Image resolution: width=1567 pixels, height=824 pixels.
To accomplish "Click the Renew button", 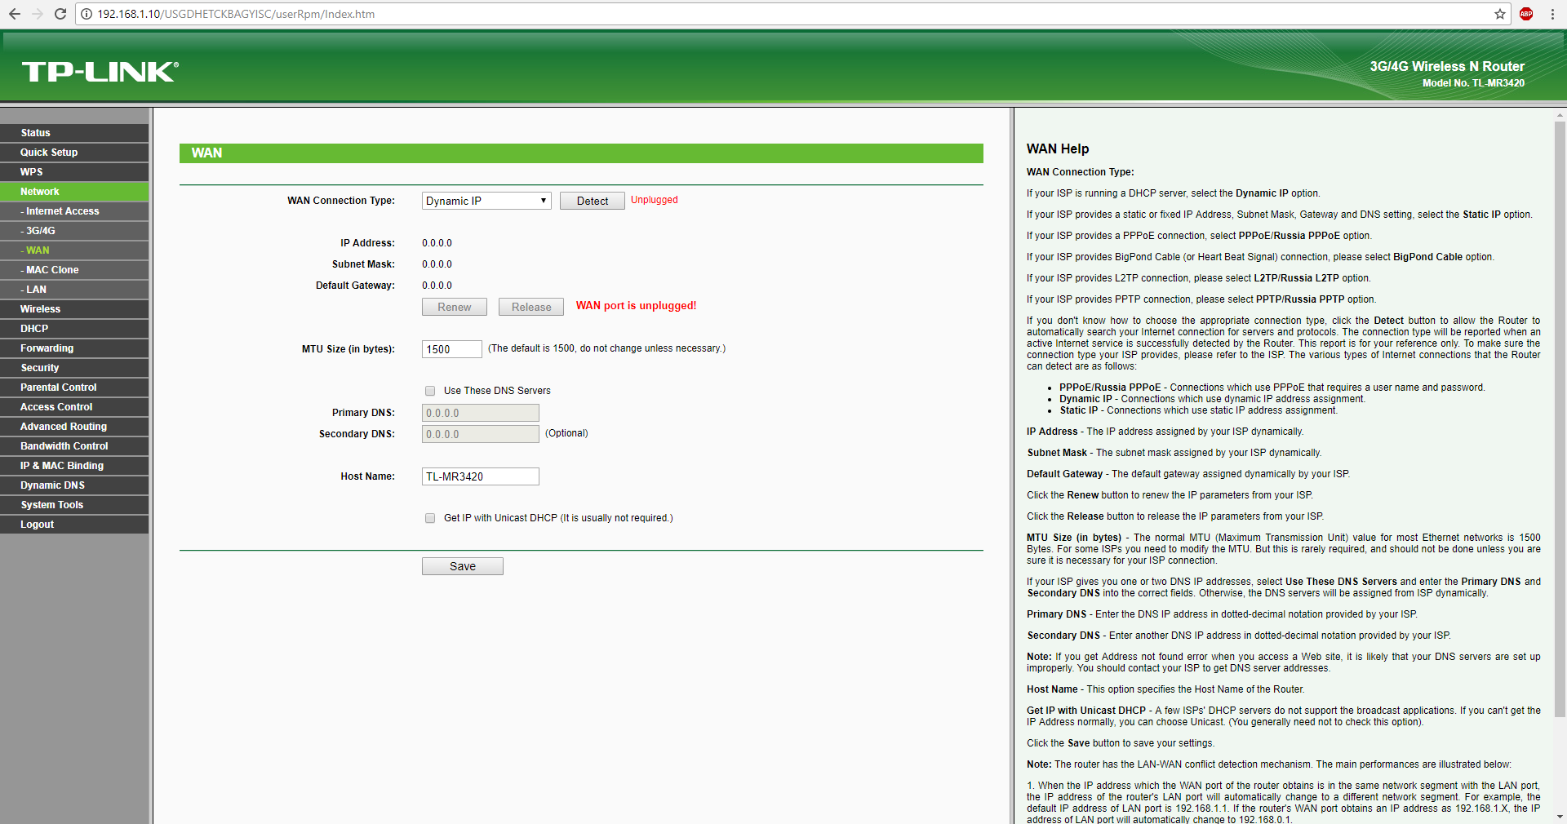I will pyautogui.click(x=455, y=307).
